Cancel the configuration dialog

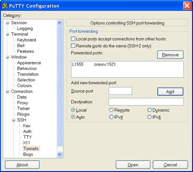click(x=170, y=165)
